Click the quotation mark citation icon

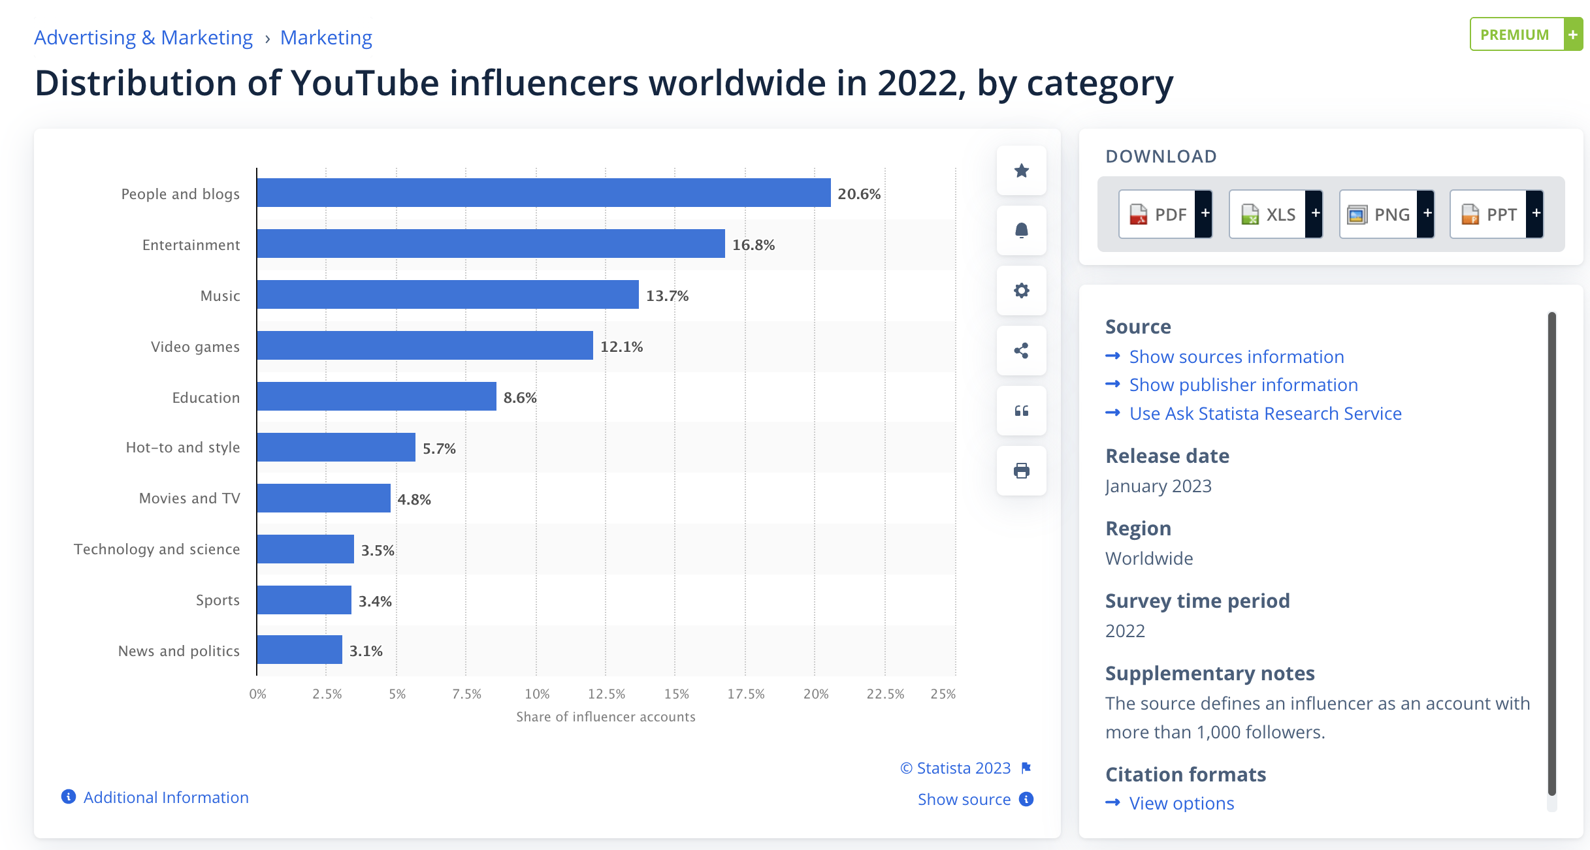click(x=1021, y=411)
